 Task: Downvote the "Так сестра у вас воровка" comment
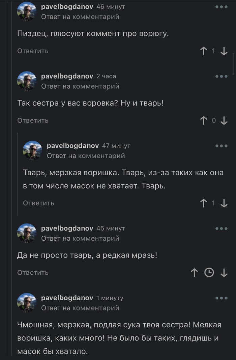click(223, 120)
